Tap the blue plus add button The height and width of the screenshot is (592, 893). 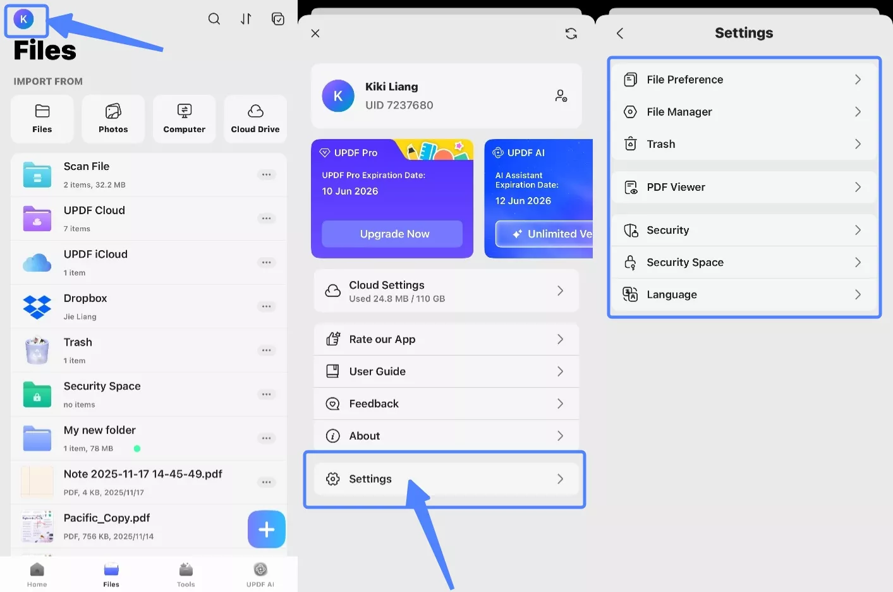coord(267,529)
